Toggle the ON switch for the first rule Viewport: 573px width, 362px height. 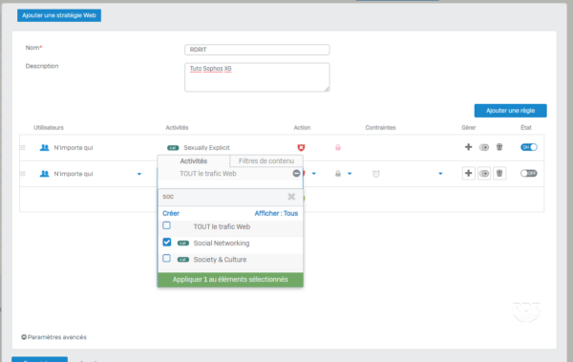point(529,147)
